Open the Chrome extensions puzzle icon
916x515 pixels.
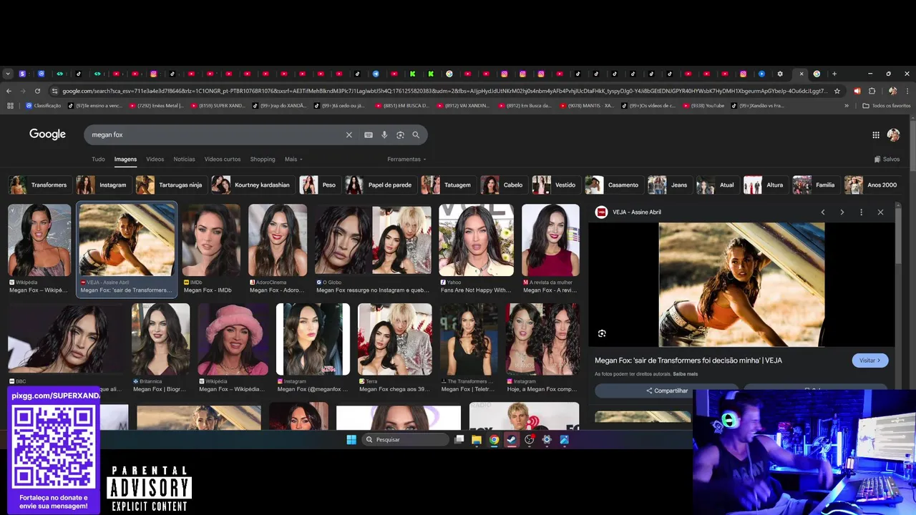tap(872, 91)
